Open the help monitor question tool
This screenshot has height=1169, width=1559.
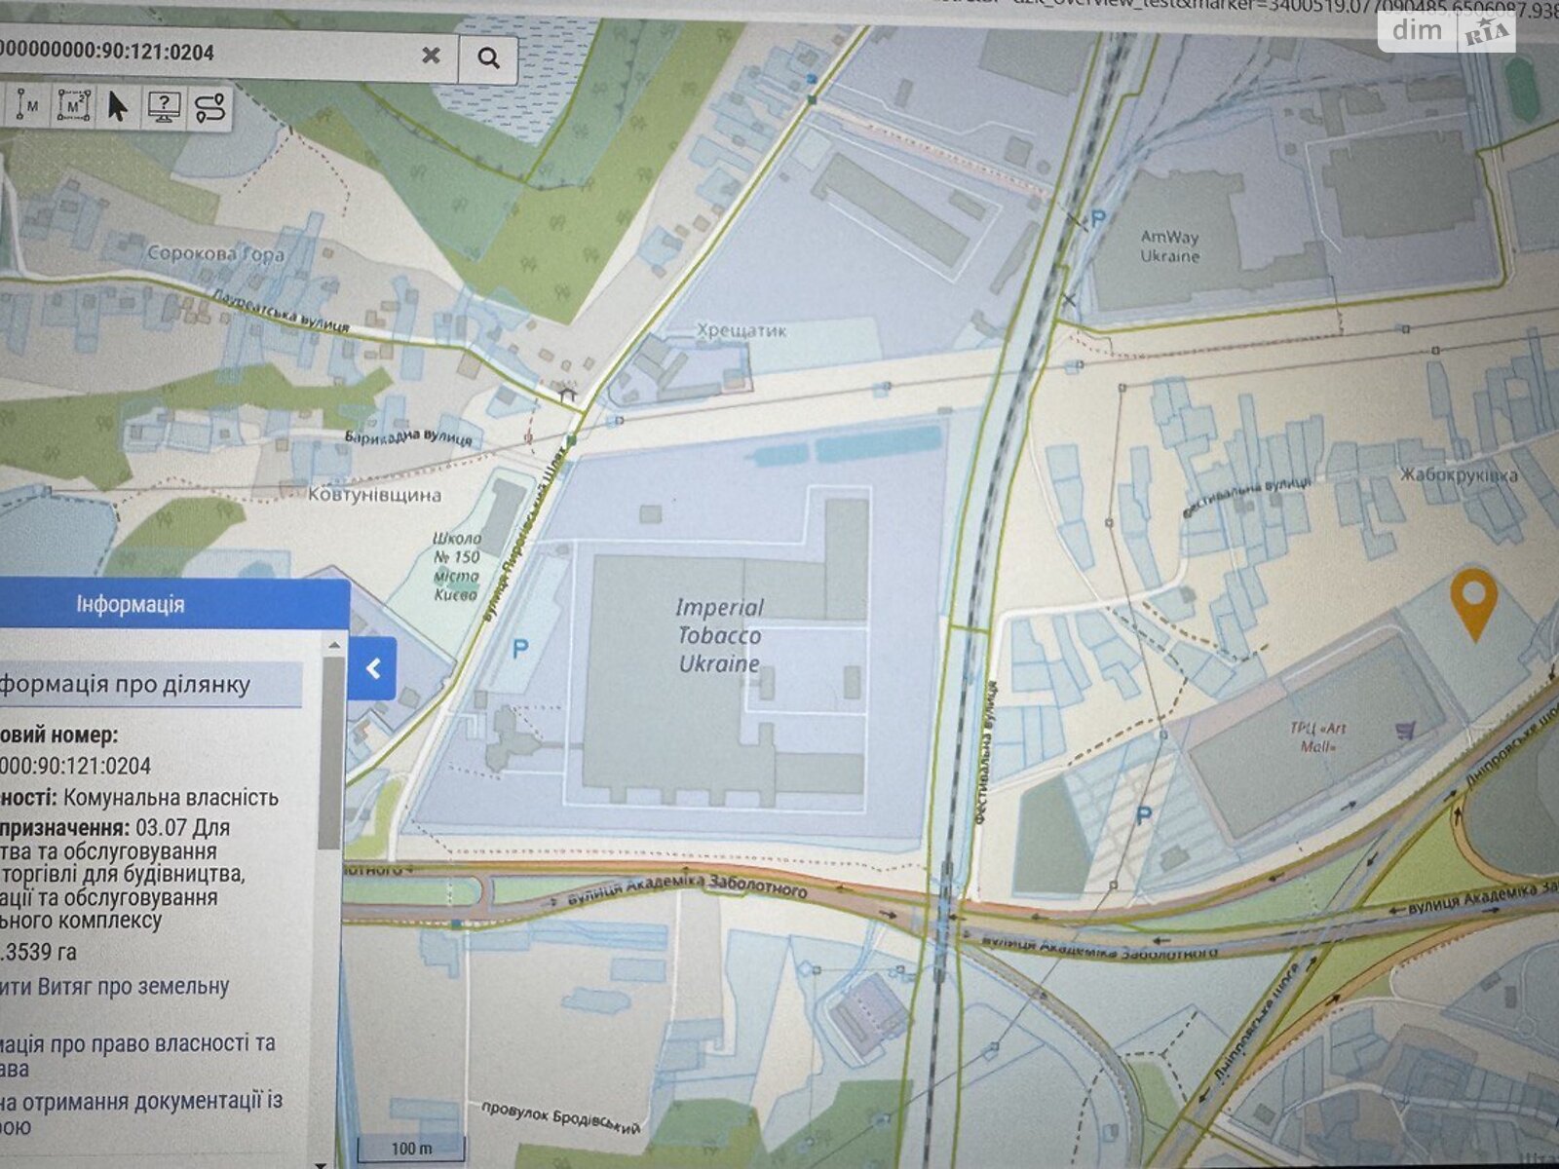pyautogui.click(x=165, y=105)
